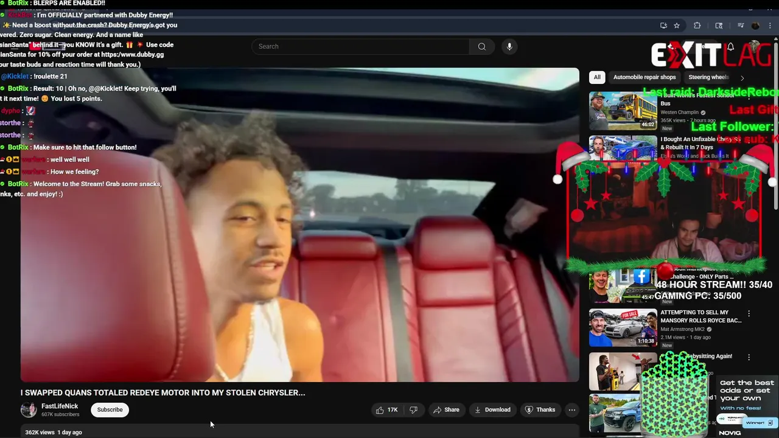Click chat message 'well well well'

point(70,159)
